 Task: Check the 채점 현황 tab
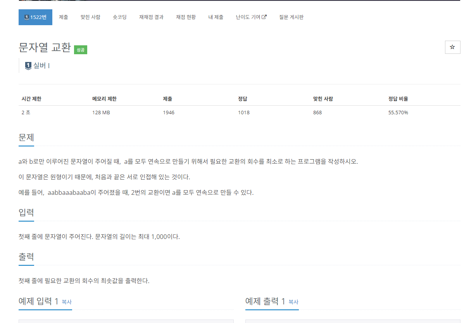coord(186,17)
